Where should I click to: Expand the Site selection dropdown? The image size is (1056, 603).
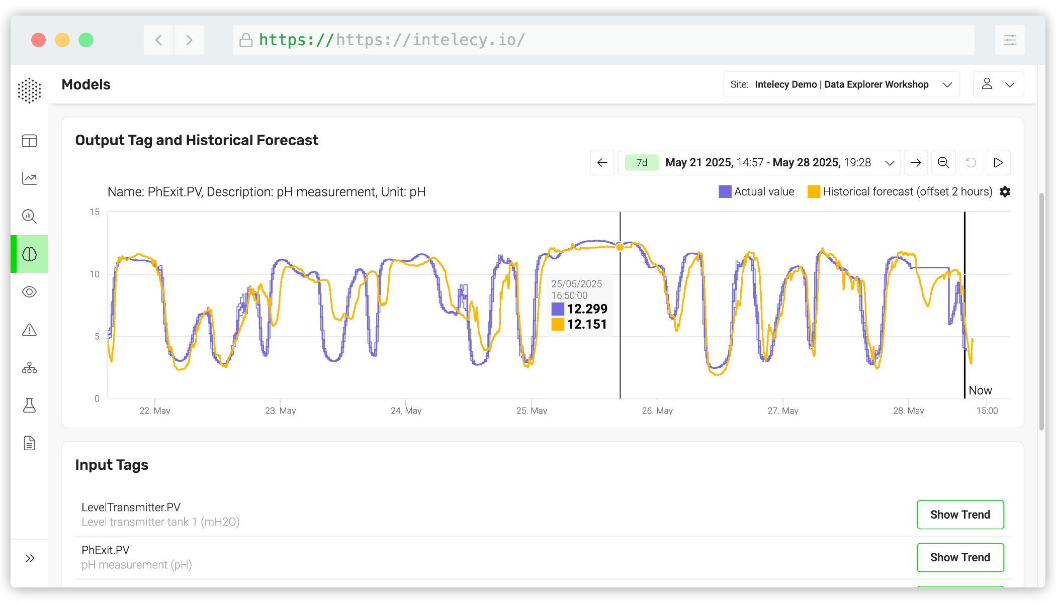(x=841, y=84)
